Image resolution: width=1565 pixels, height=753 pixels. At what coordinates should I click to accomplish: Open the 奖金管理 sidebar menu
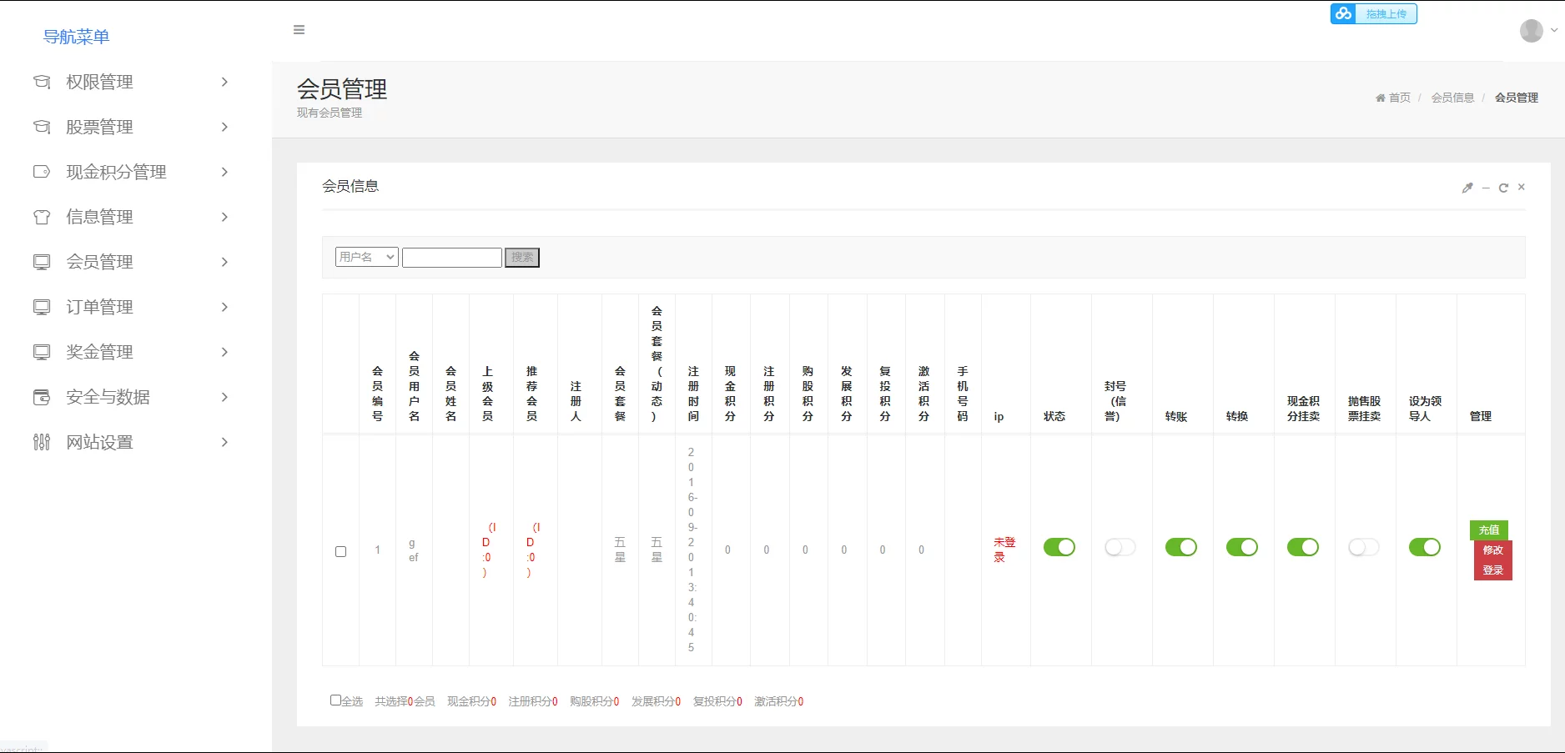click(100, 352)
